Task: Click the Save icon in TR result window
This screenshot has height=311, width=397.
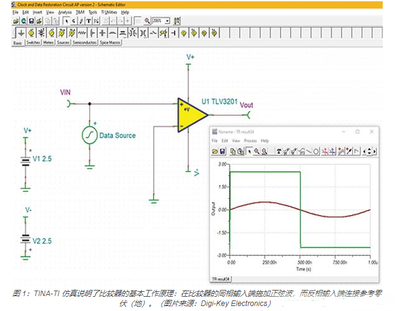Action: click(222, 151)
